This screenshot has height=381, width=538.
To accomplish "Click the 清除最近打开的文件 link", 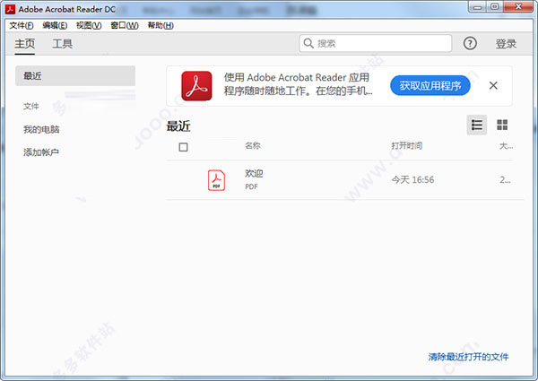I will tap(468, 357).
